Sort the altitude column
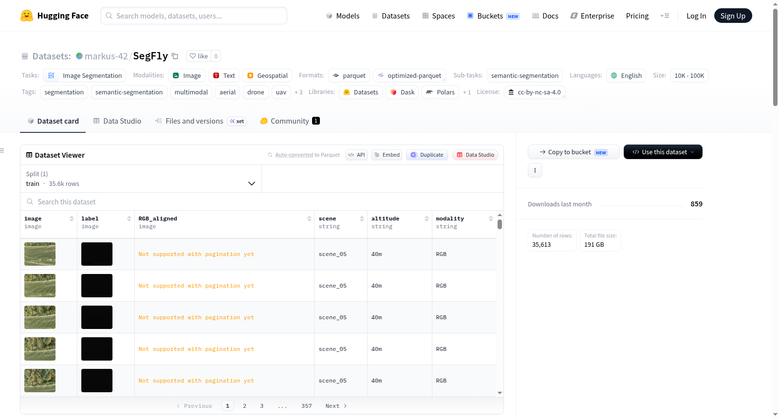 tap(427, 219)
